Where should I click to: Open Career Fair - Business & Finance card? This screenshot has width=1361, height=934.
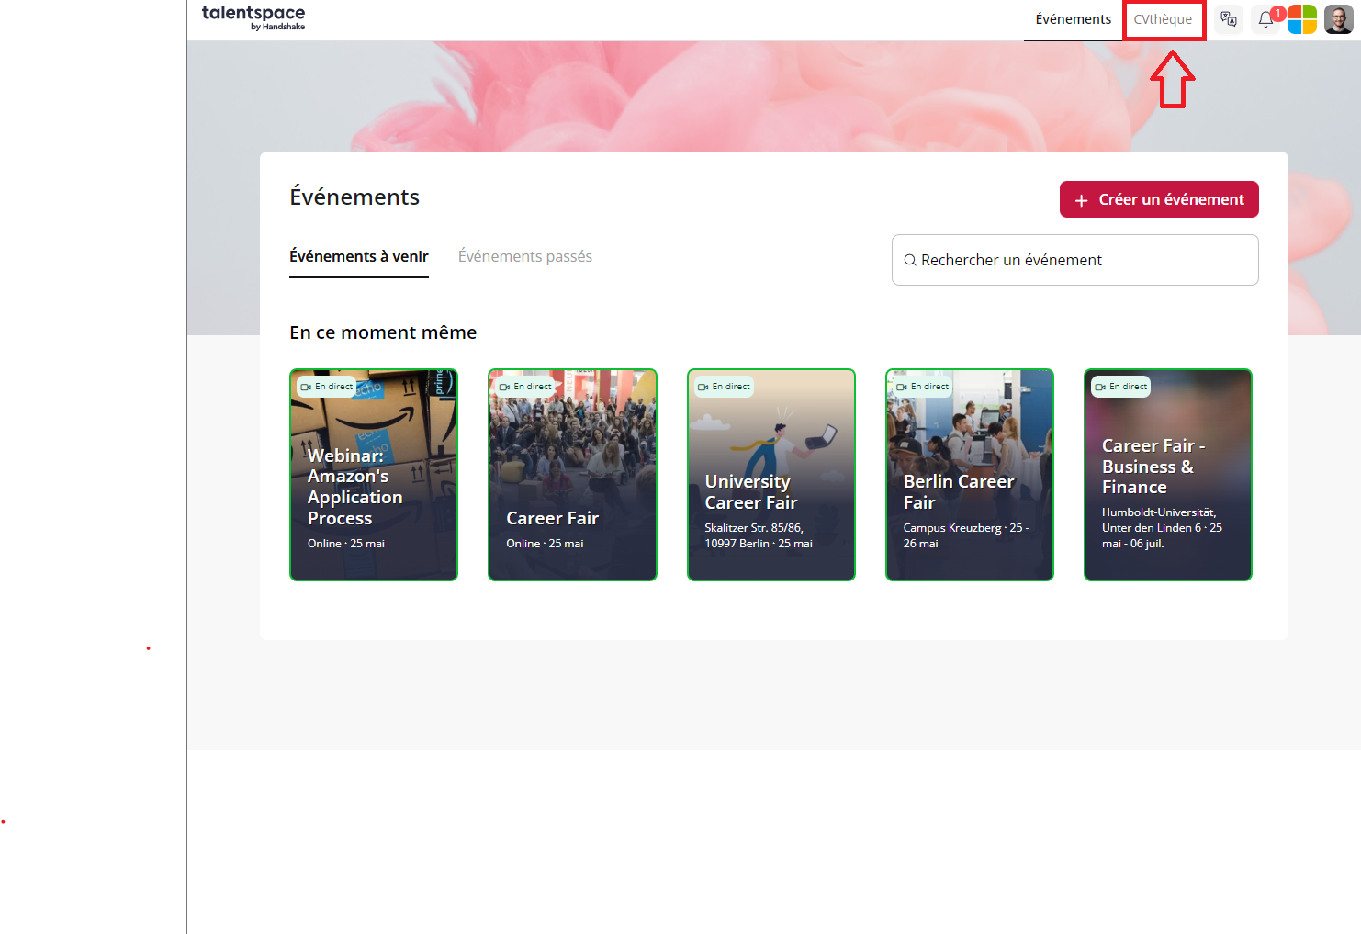pyautogui.click(x=1168, y=475)
